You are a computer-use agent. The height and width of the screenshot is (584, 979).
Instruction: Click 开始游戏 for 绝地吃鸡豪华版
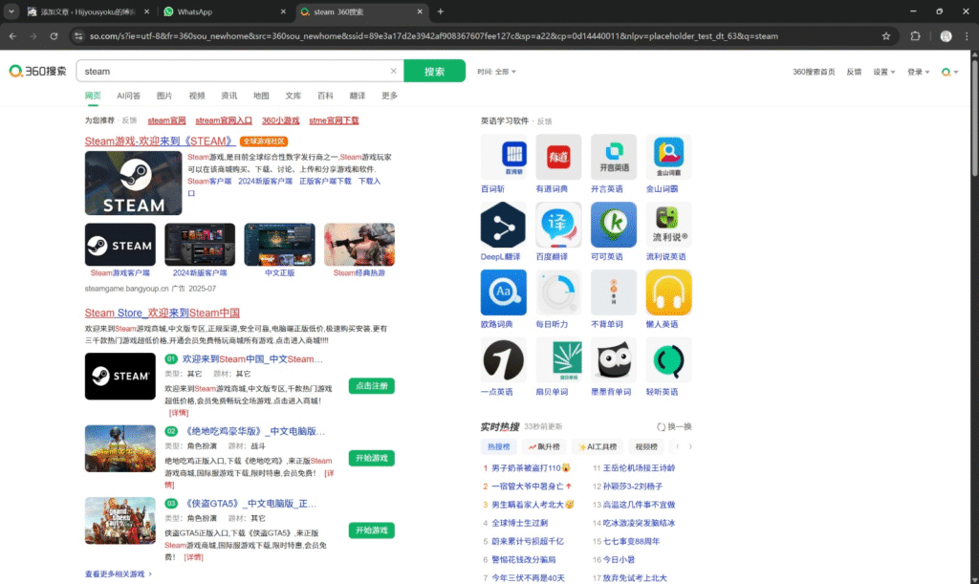(372, 459)
